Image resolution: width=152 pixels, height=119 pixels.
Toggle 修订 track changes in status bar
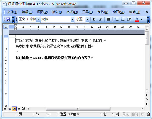135,114
